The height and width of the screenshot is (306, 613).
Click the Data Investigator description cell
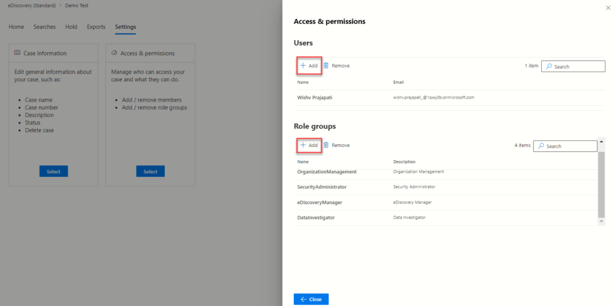pyautogui.click(x=409, y=218)
